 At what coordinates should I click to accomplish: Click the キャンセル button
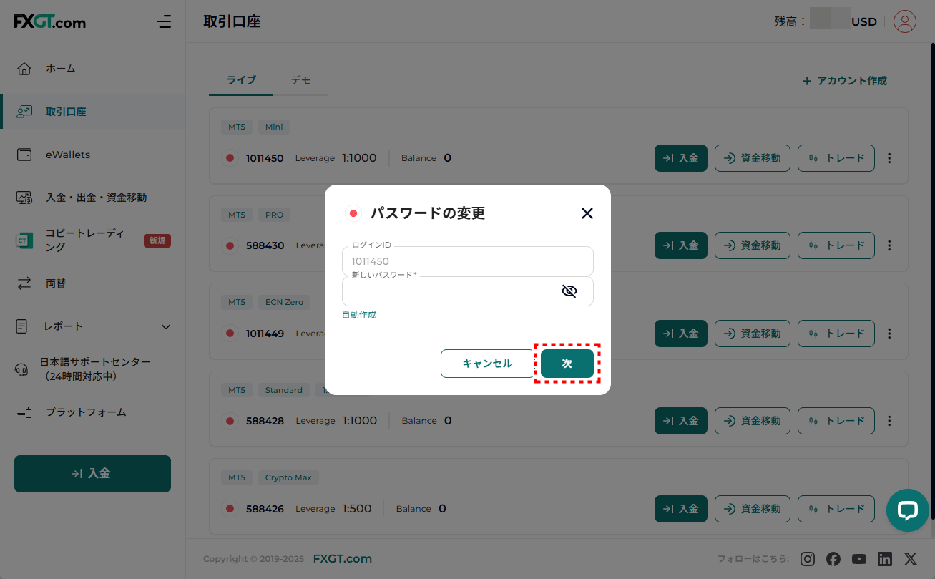pyautogui.click(x=487, y=364)
